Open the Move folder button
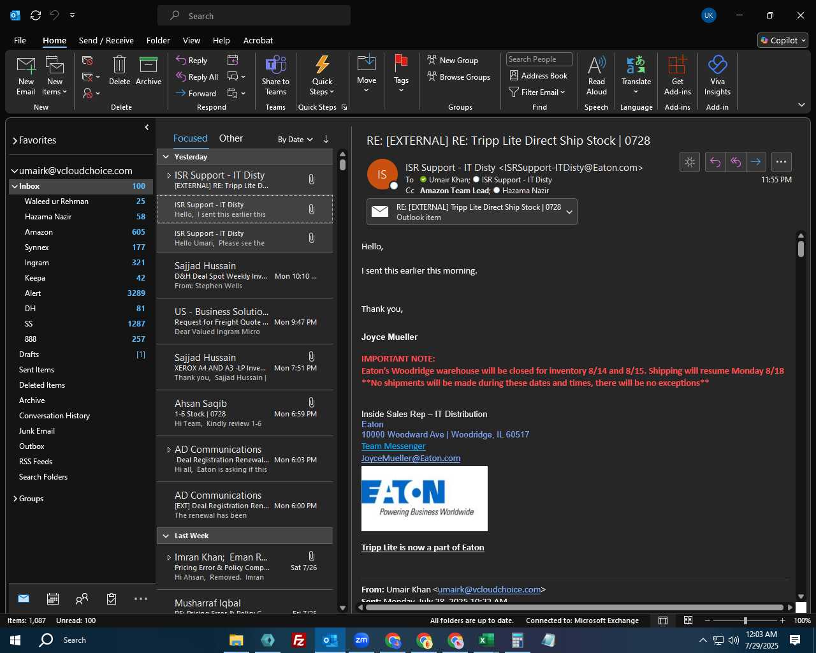Screen dimensions: 816x653 (367, 74)
